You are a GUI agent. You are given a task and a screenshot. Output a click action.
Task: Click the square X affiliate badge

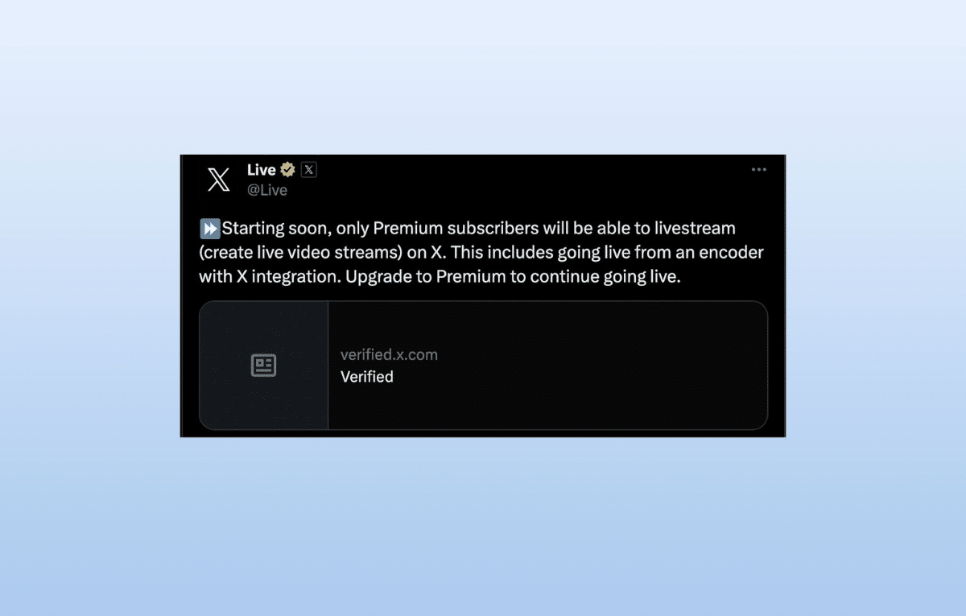308,170
